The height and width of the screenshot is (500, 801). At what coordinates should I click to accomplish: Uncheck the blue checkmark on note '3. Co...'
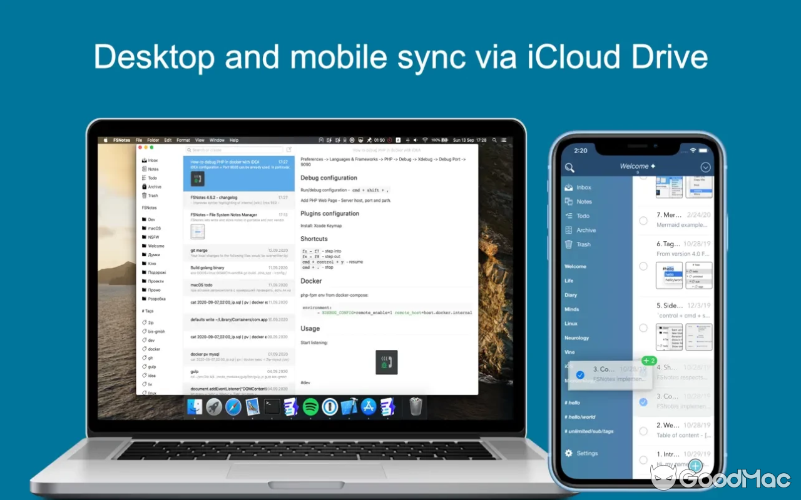[x=643, y=402]
